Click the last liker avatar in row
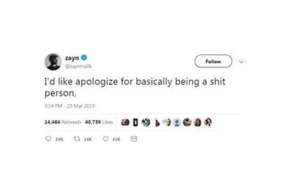The height and width of the screenshot is (195, 292). (208, 122)
